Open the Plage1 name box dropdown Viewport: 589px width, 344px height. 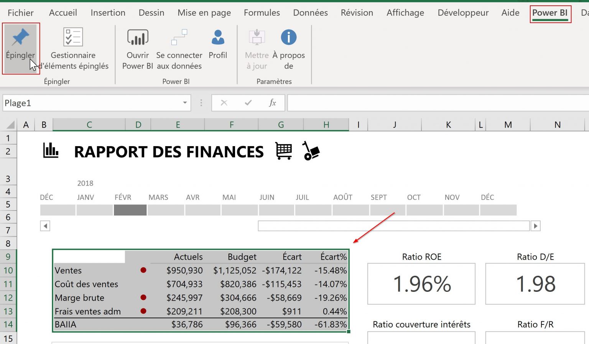tap(184, 103)
